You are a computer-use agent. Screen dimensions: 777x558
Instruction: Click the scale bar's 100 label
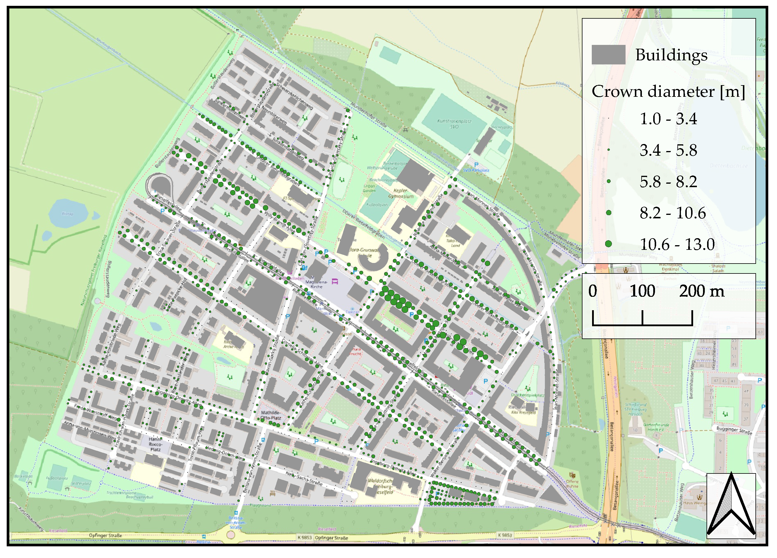click(642, 291)
